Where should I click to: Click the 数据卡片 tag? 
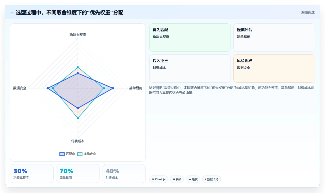coord(212,179)
